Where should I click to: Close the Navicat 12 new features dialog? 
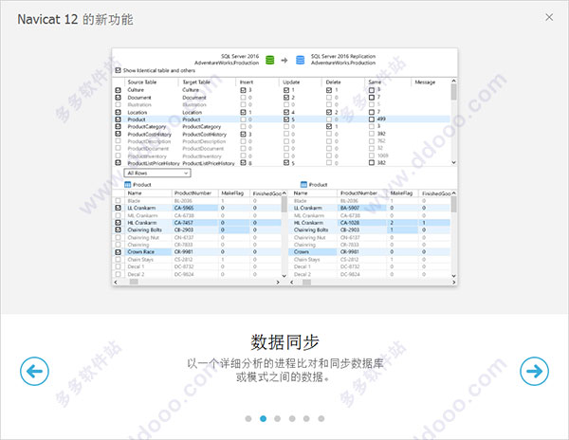tap(549, 17)
